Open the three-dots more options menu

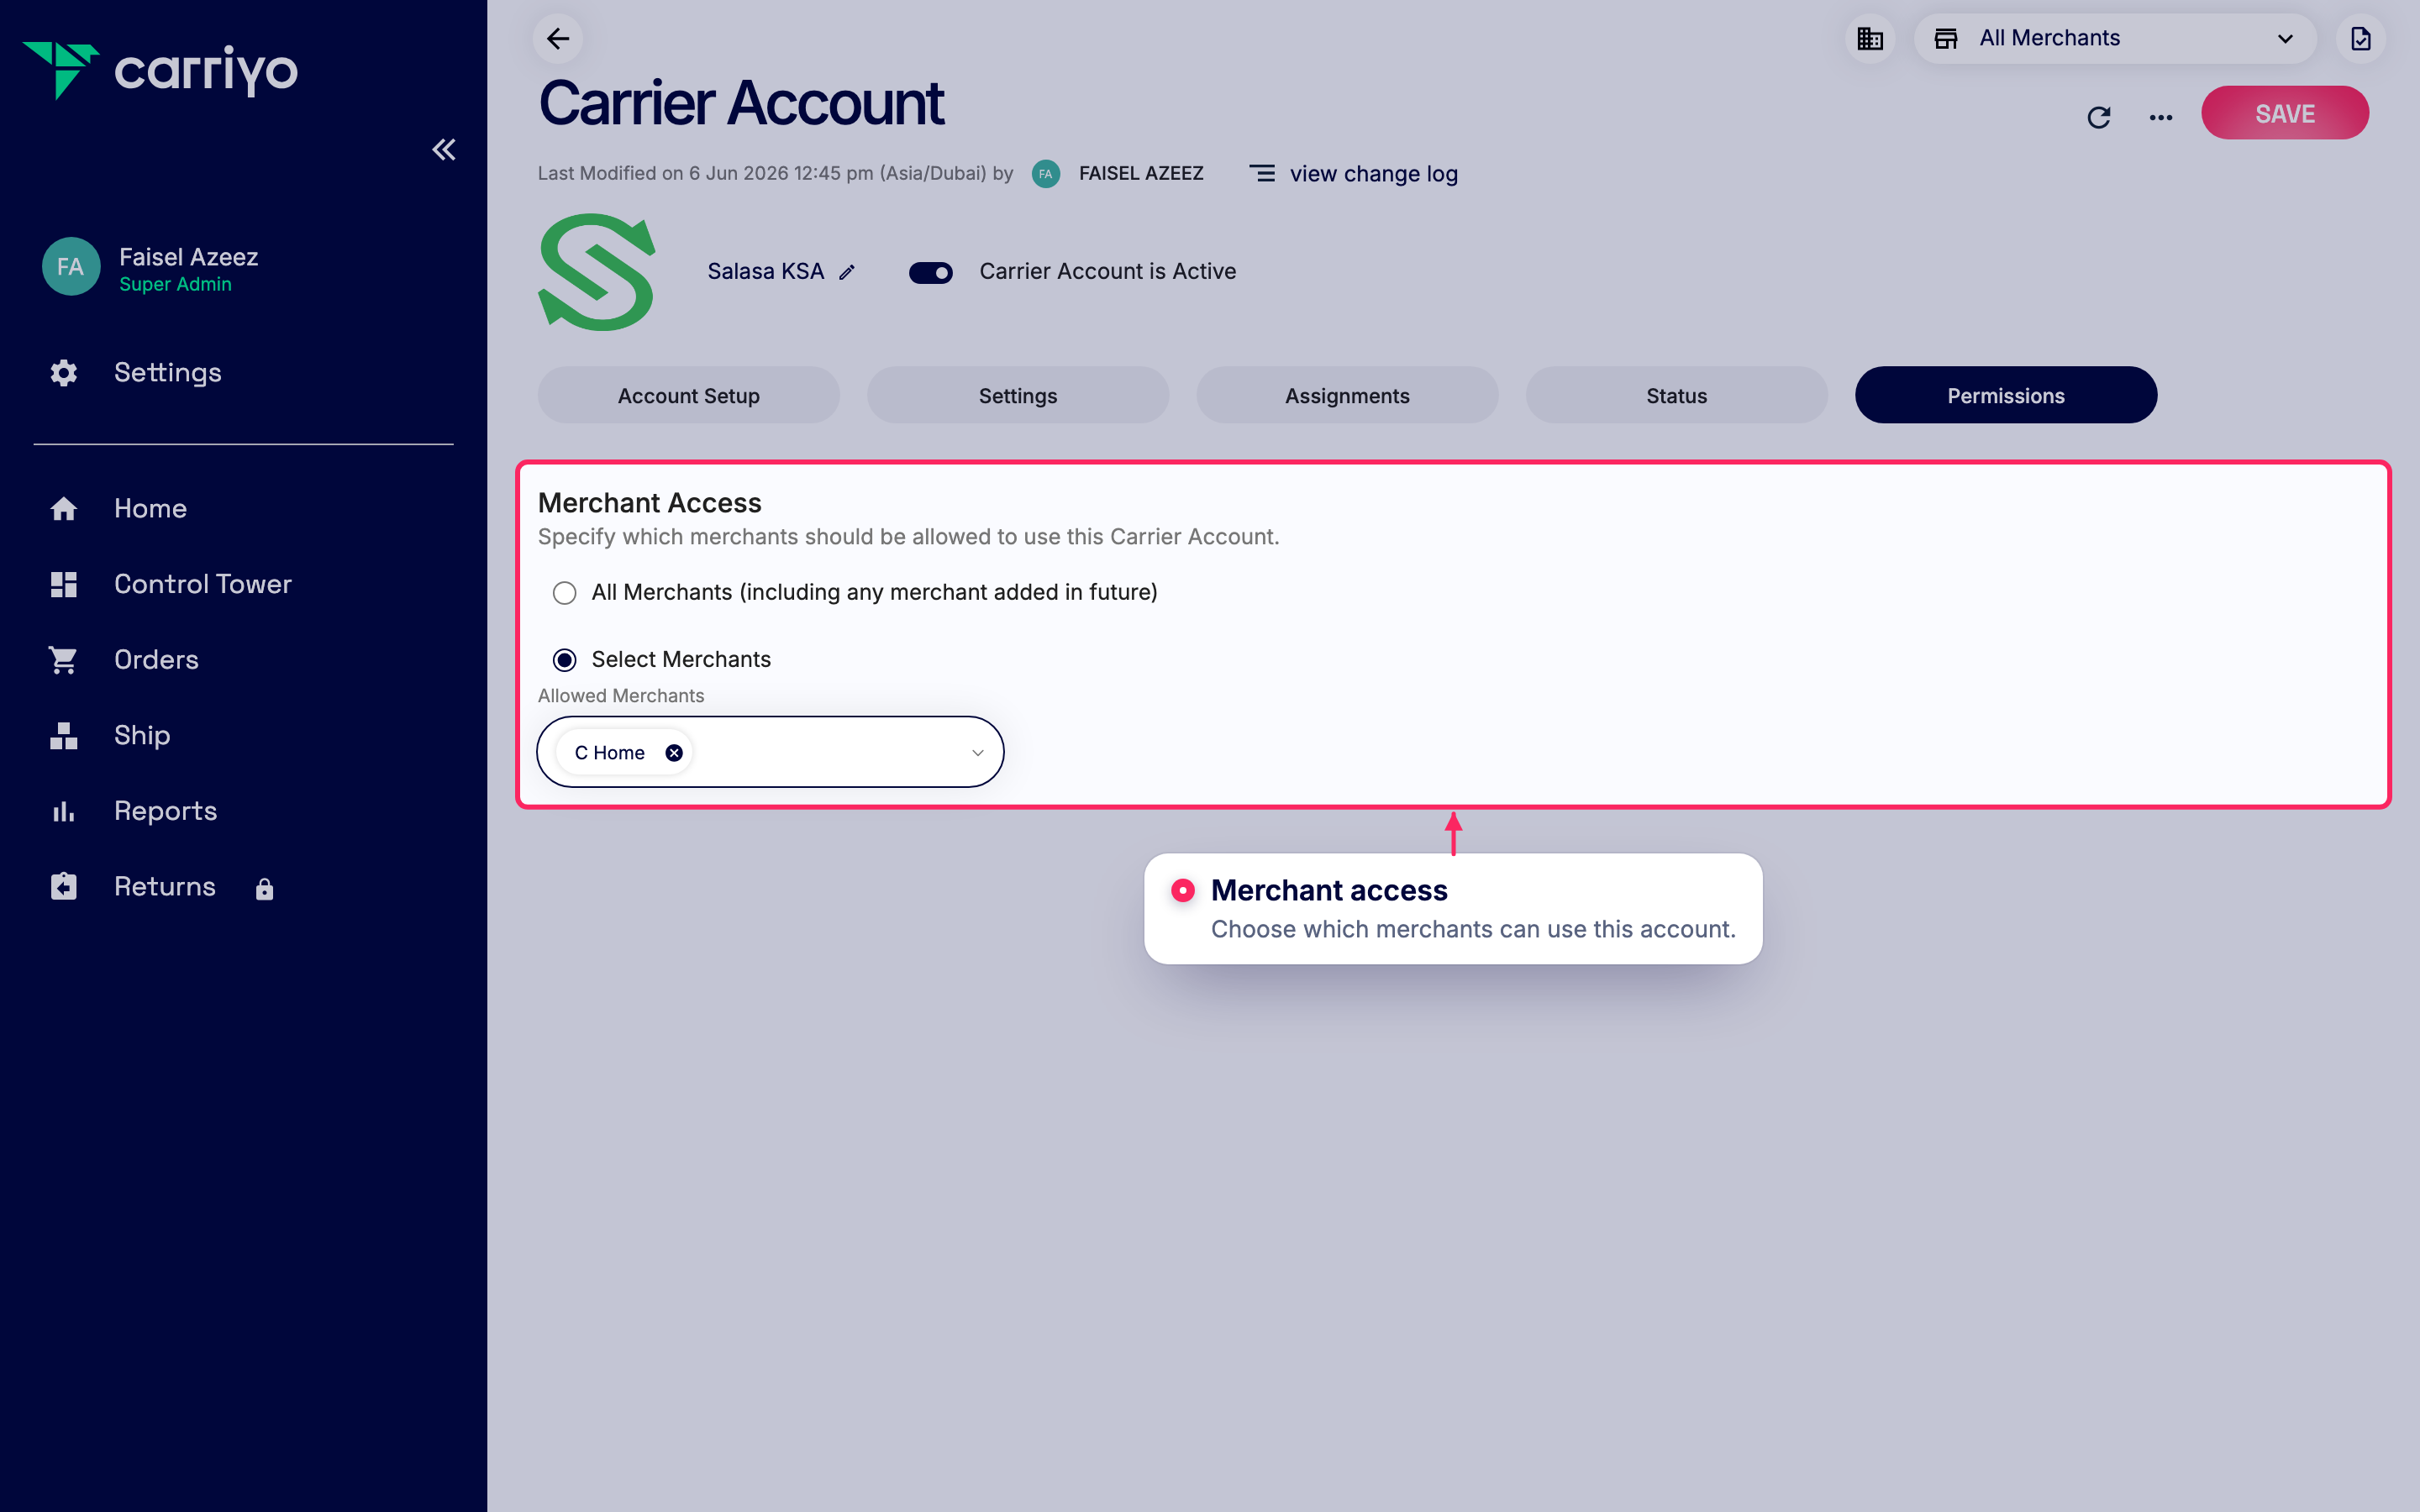tap(2161, 117)
